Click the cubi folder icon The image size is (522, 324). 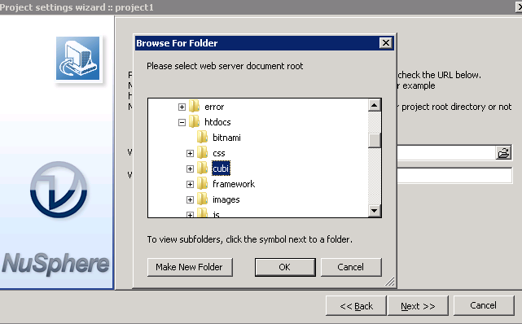pos(203,168)
